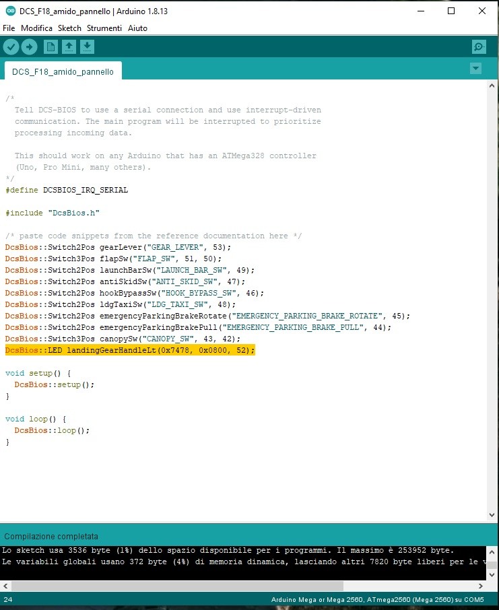Click the canopySw CANOPY_SW code line
Screen dimensions: 499x610
(123, 339)
